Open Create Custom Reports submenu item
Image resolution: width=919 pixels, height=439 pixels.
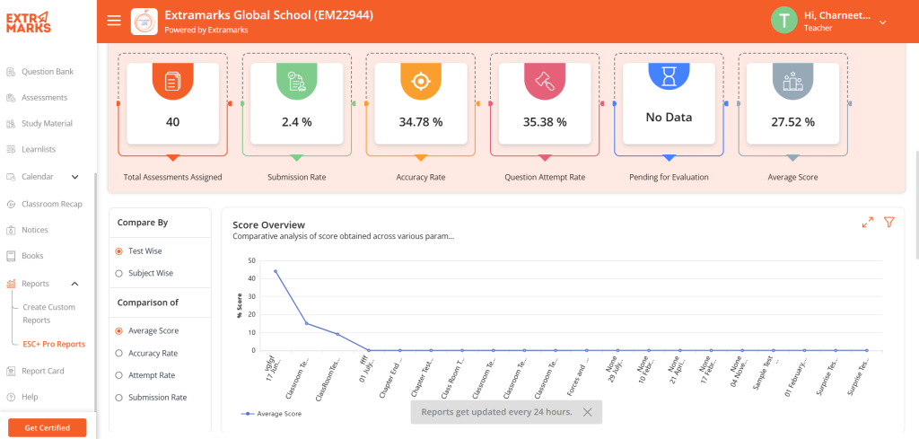point(48,313)
